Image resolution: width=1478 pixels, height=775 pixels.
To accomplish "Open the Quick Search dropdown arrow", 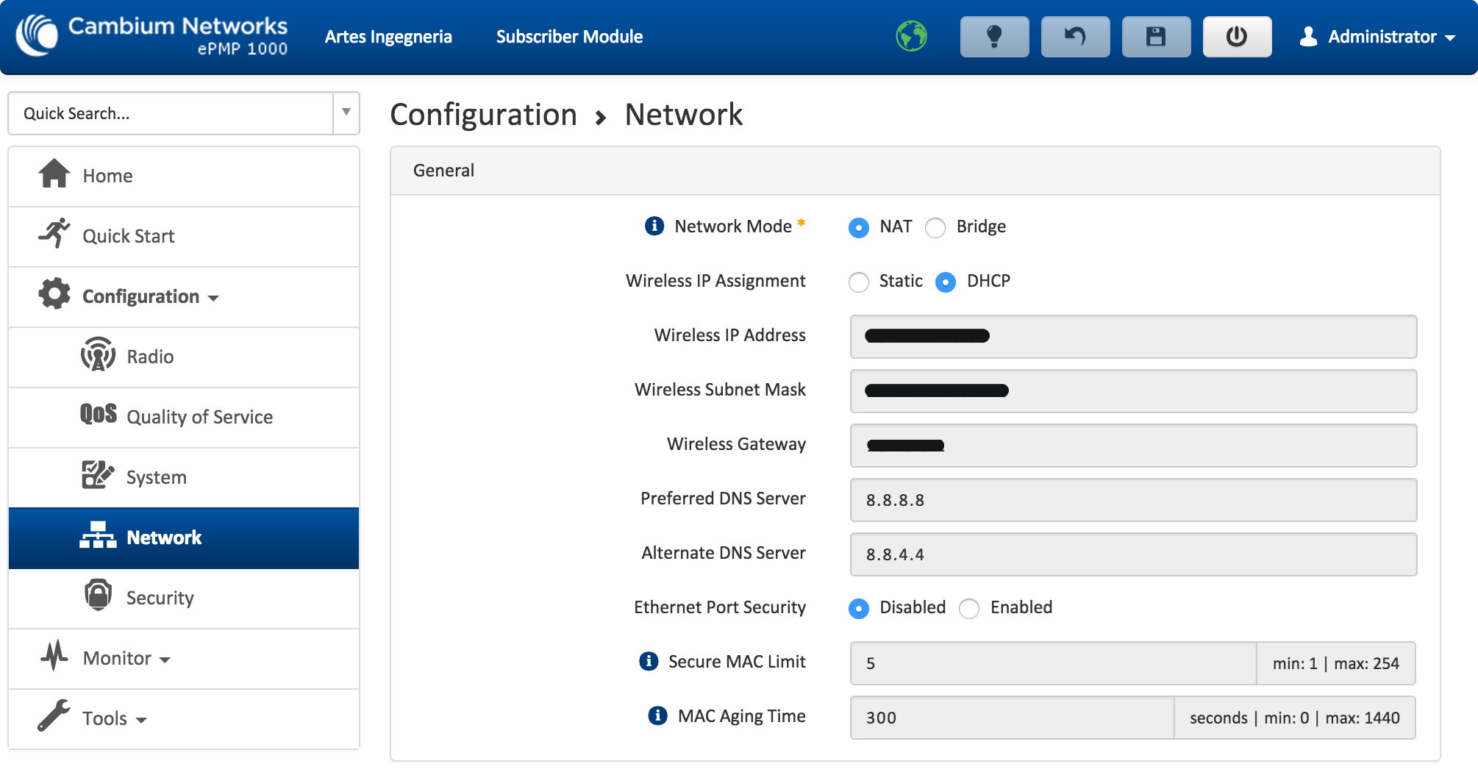I will click(346, 113).
